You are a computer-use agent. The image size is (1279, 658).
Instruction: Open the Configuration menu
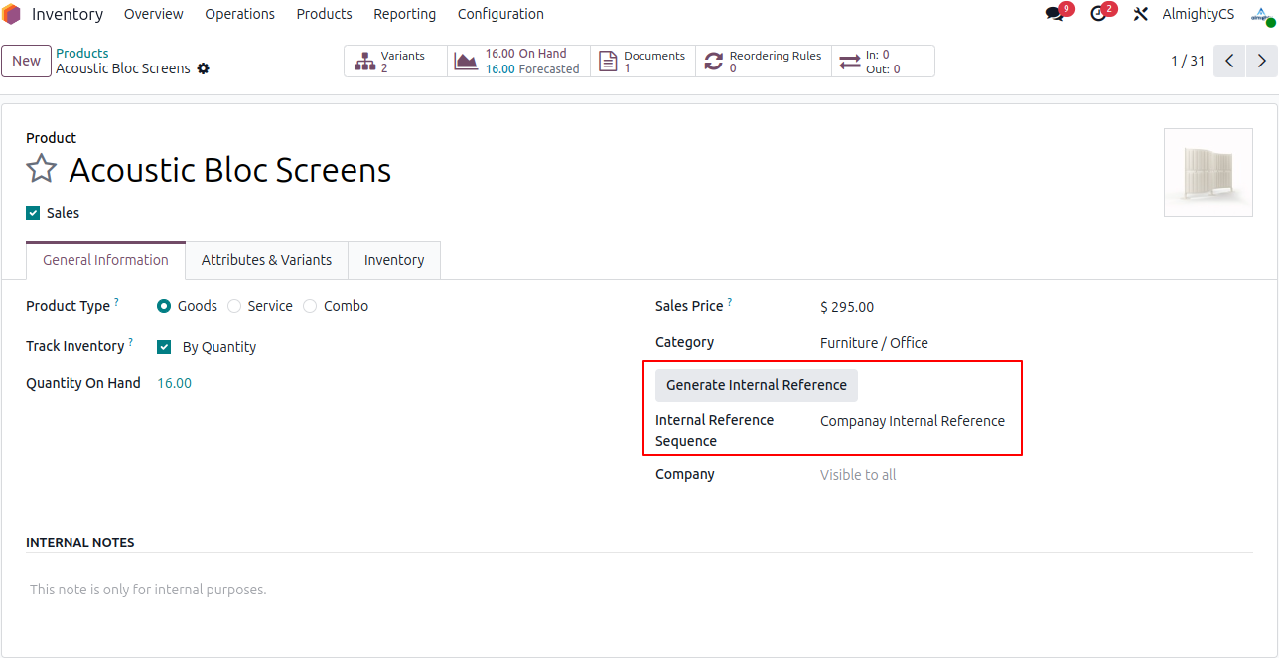pos(500,14)
